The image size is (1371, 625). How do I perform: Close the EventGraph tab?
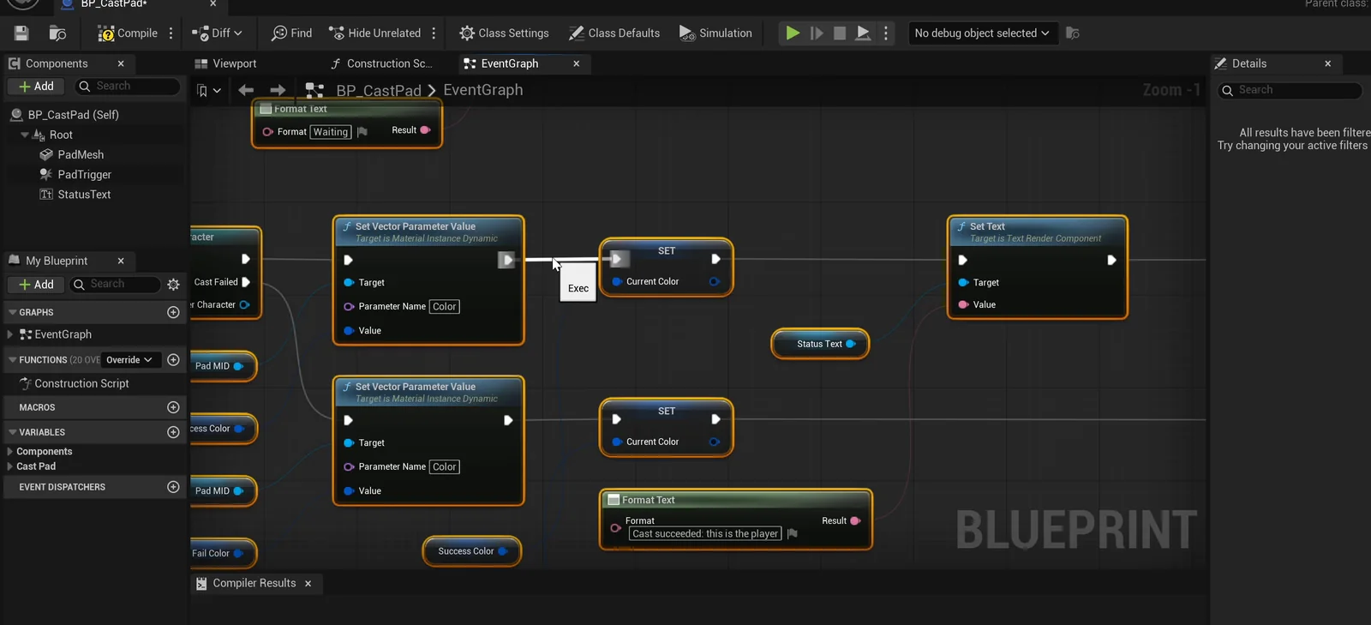tap(577, 63)
